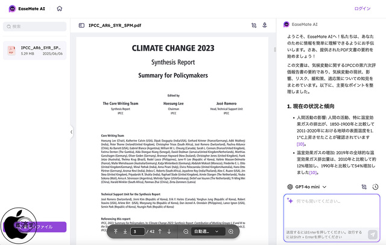Download the PDF using download icon
The image size is (386, 245).
click(x=265, y=25)
